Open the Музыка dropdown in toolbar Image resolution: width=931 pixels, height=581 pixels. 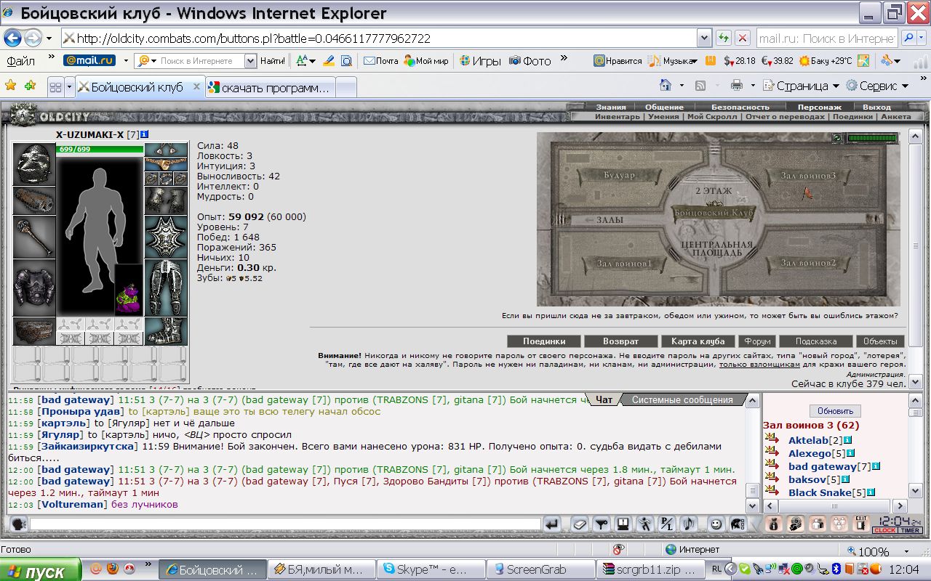673,61
